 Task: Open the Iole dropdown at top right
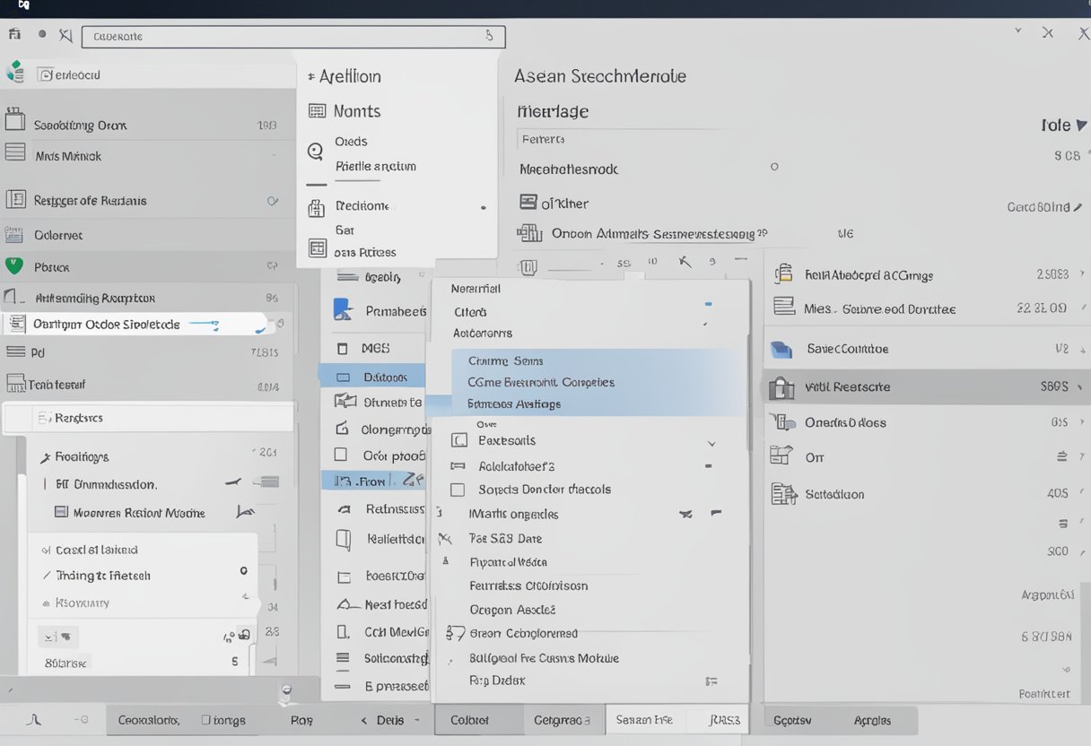click(1062, 125)
